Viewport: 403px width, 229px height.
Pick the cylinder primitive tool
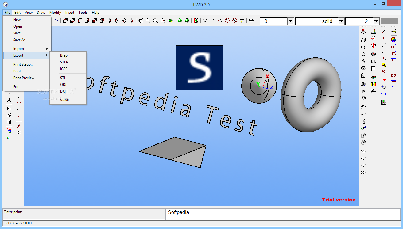pos(363,47)
